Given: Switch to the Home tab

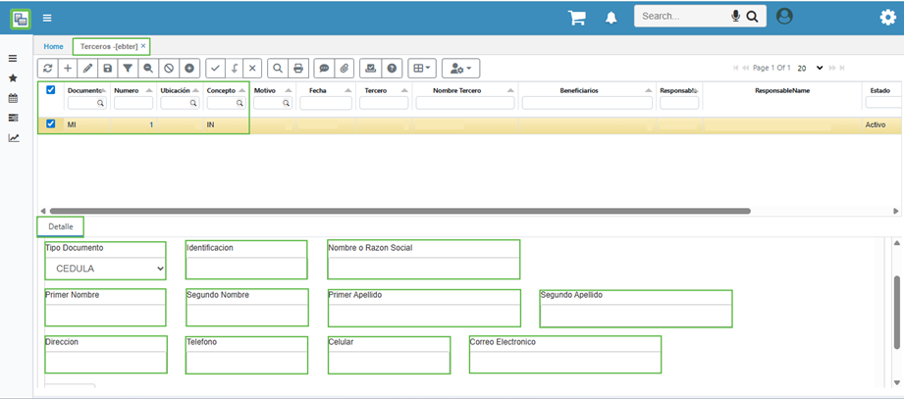Looking at the screenshot, I should tap(53, 46).
